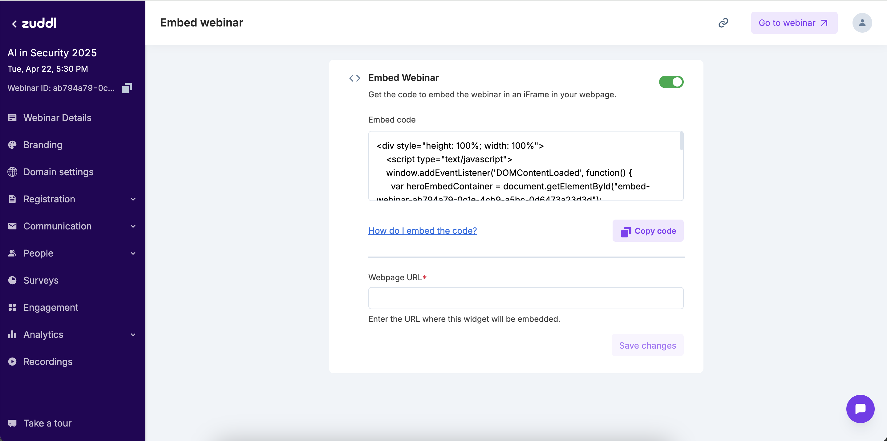Viewport: 887px width, 441px height.
Task: Copy the Webinar ID with copy icon
Action: pos(127,88)
